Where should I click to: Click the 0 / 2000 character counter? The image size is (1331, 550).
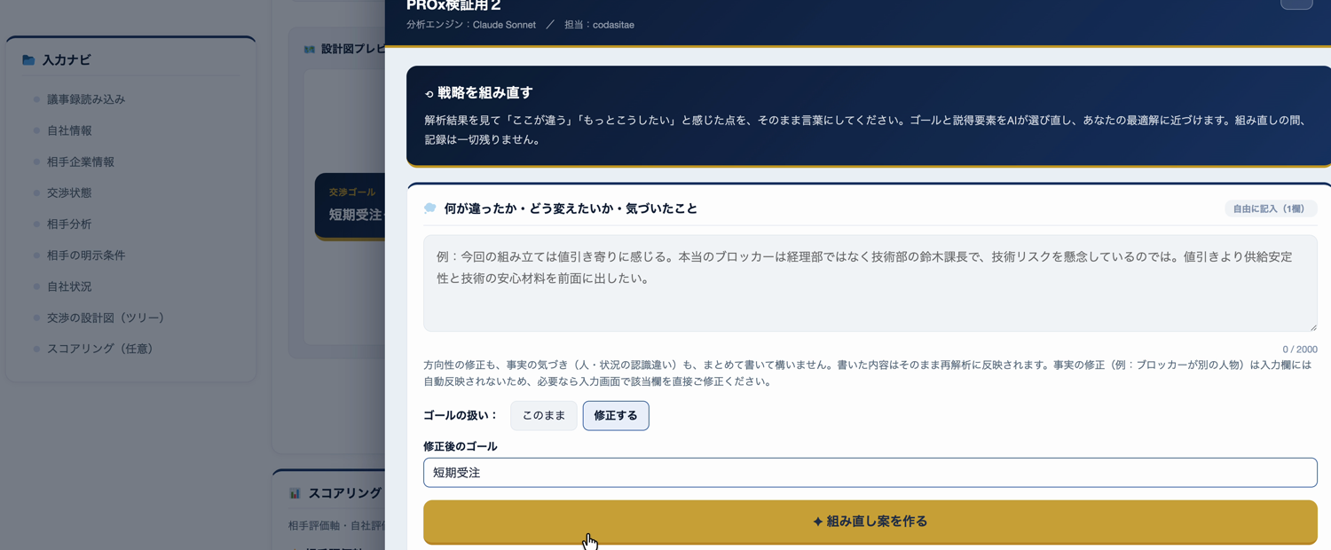[x=1300, y=350]
